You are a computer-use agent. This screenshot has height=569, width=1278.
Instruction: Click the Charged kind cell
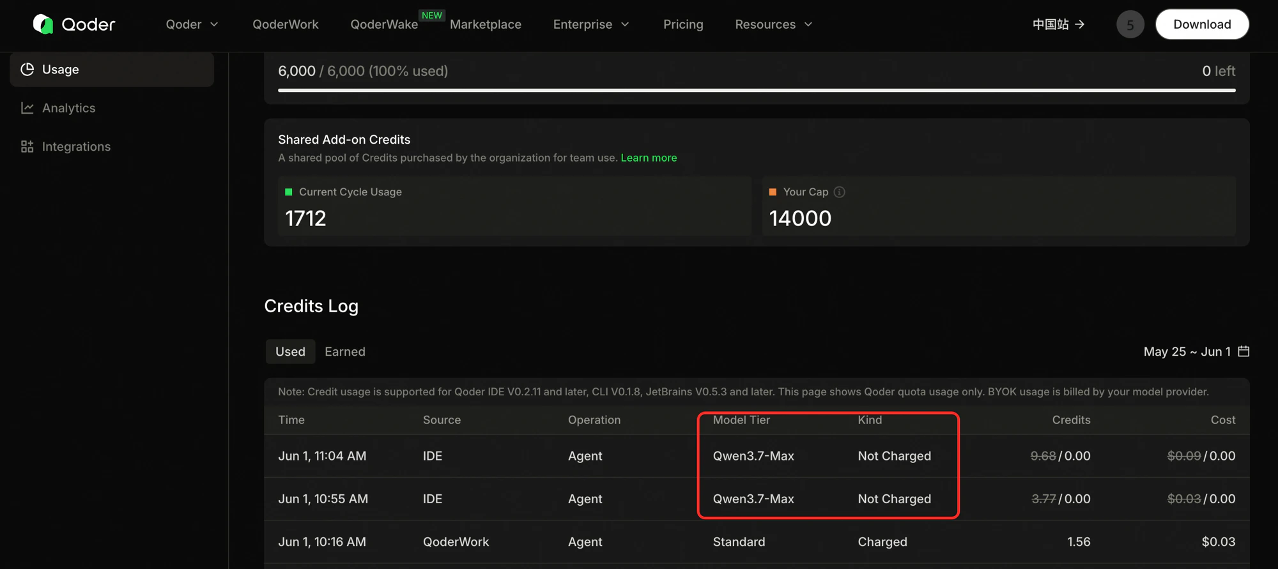point(882,542)
